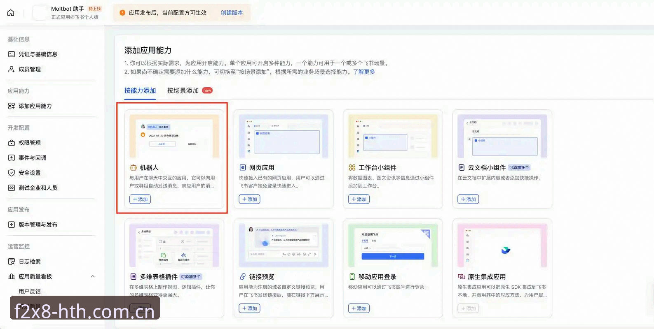Click the 工作台小组件 widget icon
This screenshot has height=329, width=654.
pyautogui.click(x=352, y=168)
